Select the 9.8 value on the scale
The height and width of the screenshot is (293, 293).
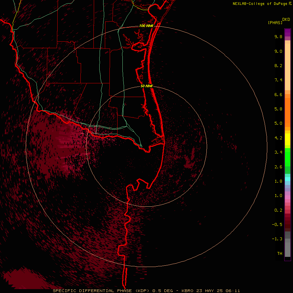278,36
